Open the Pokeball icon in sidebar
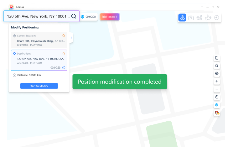The width and height of the screenshot is (228, 150). coord(217,113)
